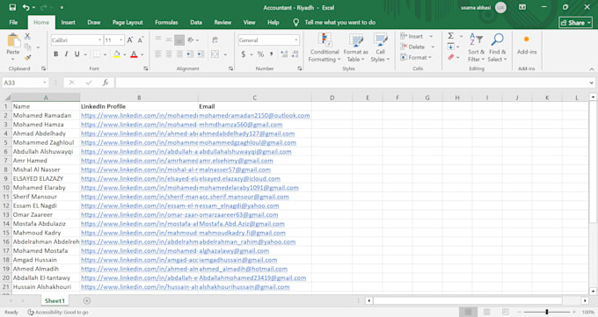Switch to the Insert tab

coord(68,23)
